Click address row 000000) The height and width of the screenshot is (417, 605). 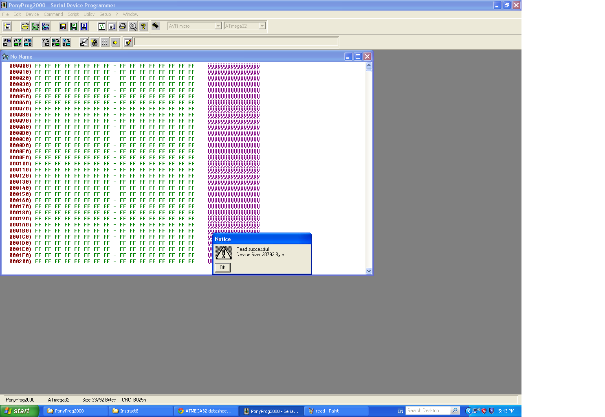click(x=20, y=66)
